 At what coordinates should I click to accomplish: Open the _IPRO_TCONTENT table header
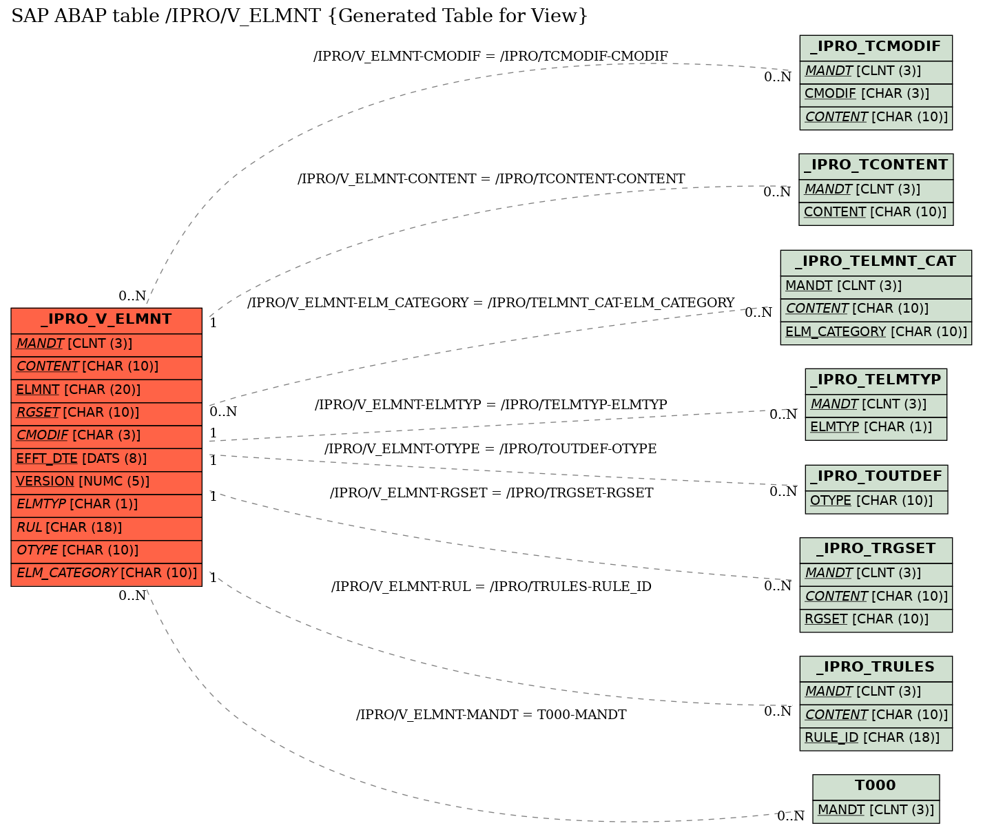876,166
